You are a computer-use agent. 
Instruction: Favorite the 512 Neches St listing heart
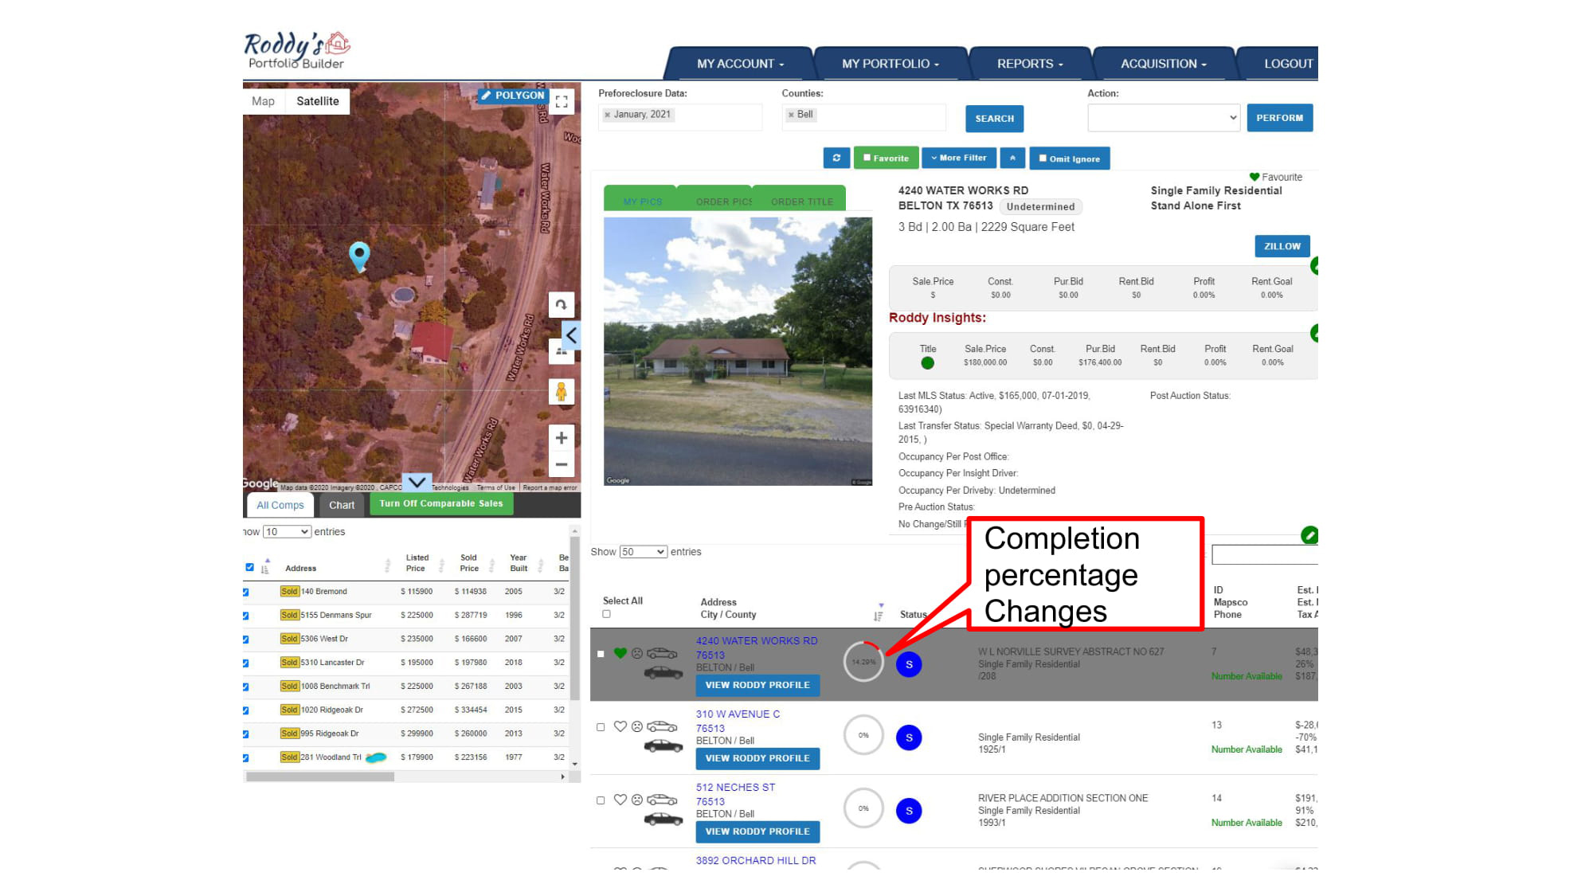pos(620,800)
